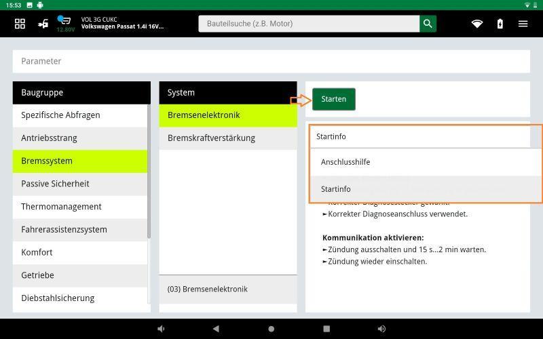The height and width of the screenshot is (339, 543).
Task: Click the Android robot status bar icon
Action: click(x=40, y=5)
